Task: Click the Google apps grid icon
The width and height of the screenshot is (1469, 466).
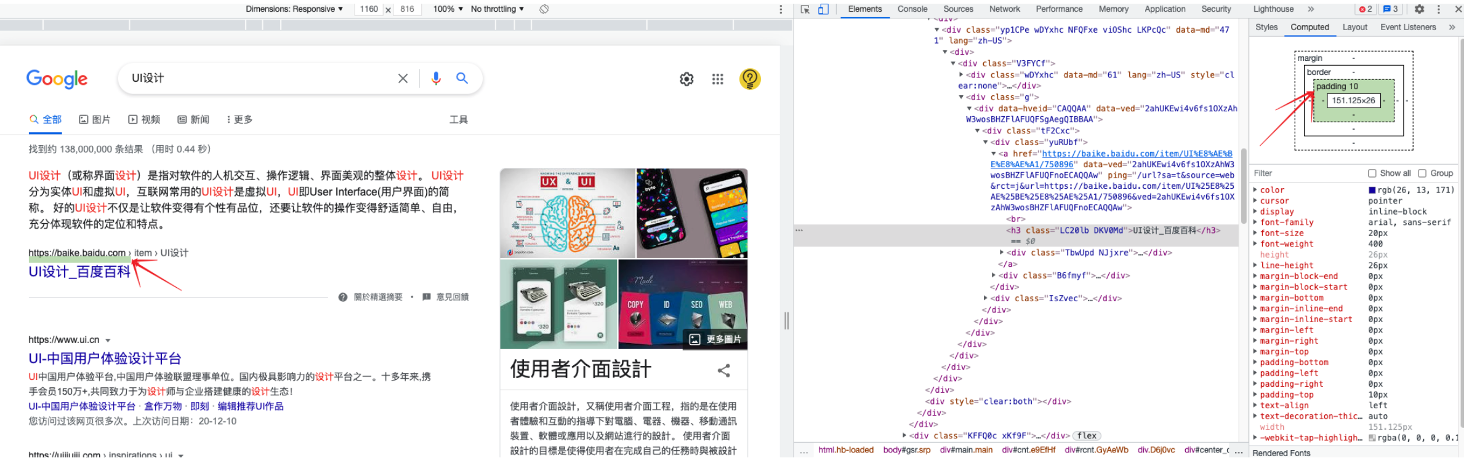Action: 717,79
